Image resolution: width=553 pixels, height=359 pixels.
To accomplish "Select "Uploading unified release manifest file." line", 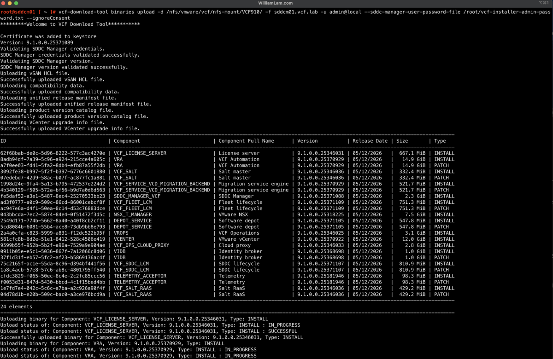I will [58, 98].
